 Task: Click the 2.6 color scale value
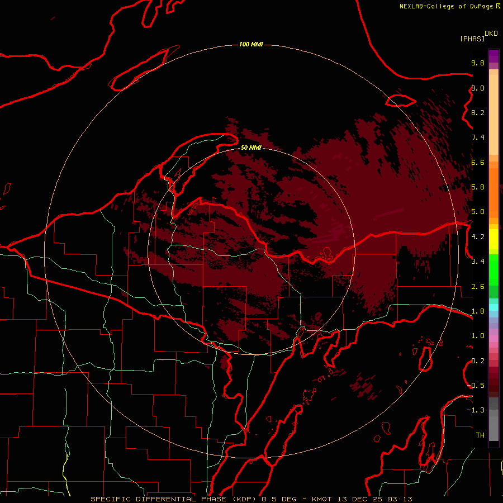point(478,286)
